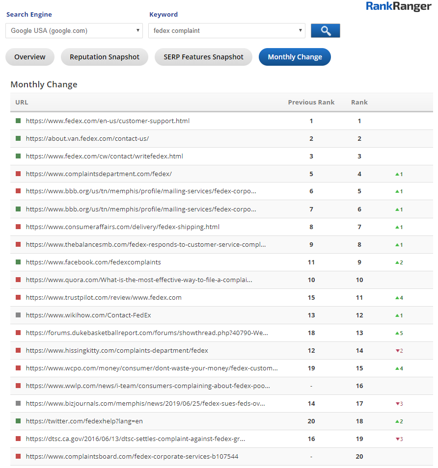Switch to the Overview tab
The height and width of the screenshot is (468, 438).
(x=30, y=57)
